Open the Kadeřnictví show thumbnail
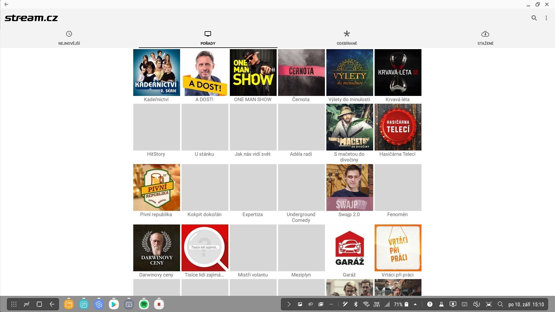This screenshot has width=555, height=312. click(x=156, y=73)
